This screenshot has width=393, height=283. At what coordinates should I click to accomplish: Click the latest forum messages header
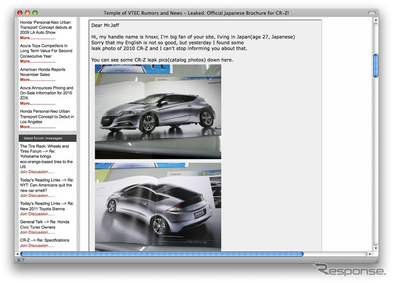click(48, 138)
